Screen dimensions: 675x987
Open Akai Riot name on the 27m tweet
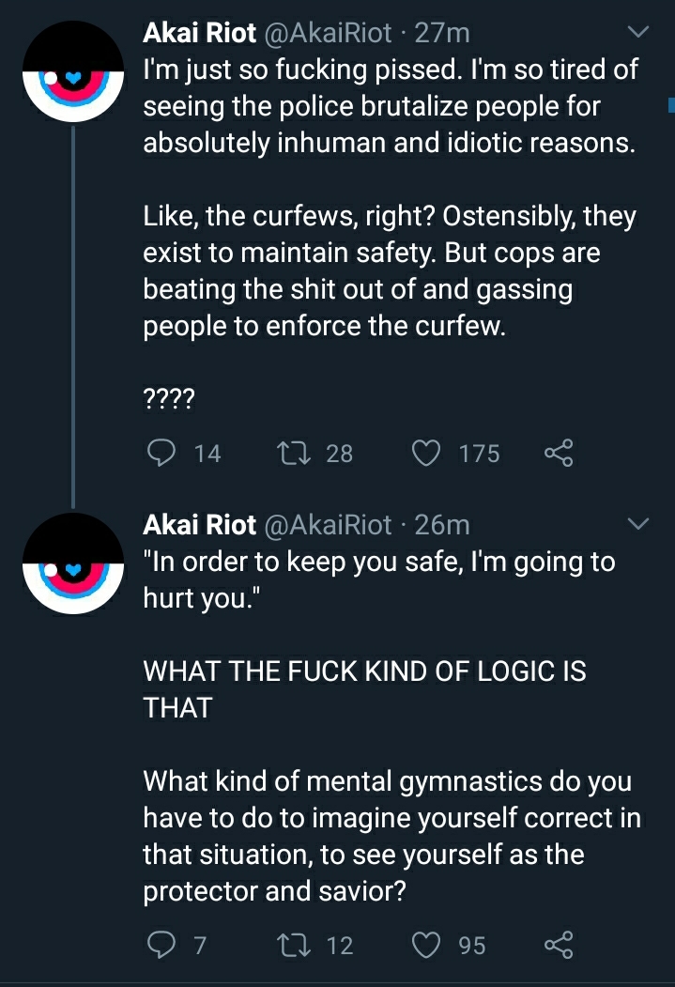coord(199,33)
